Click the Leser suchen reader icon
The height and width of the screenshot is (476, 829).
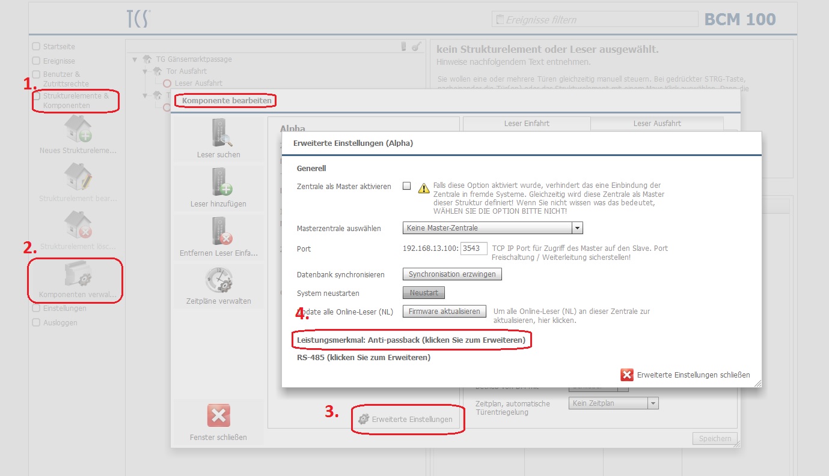pyautogui.click(x=219, y=133)
